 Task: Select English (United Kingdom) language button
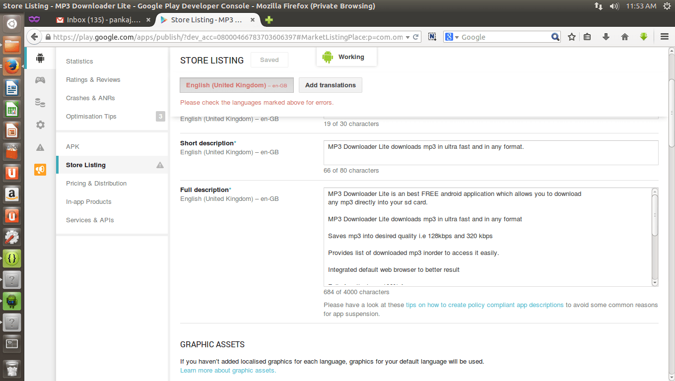coord(237,85)
